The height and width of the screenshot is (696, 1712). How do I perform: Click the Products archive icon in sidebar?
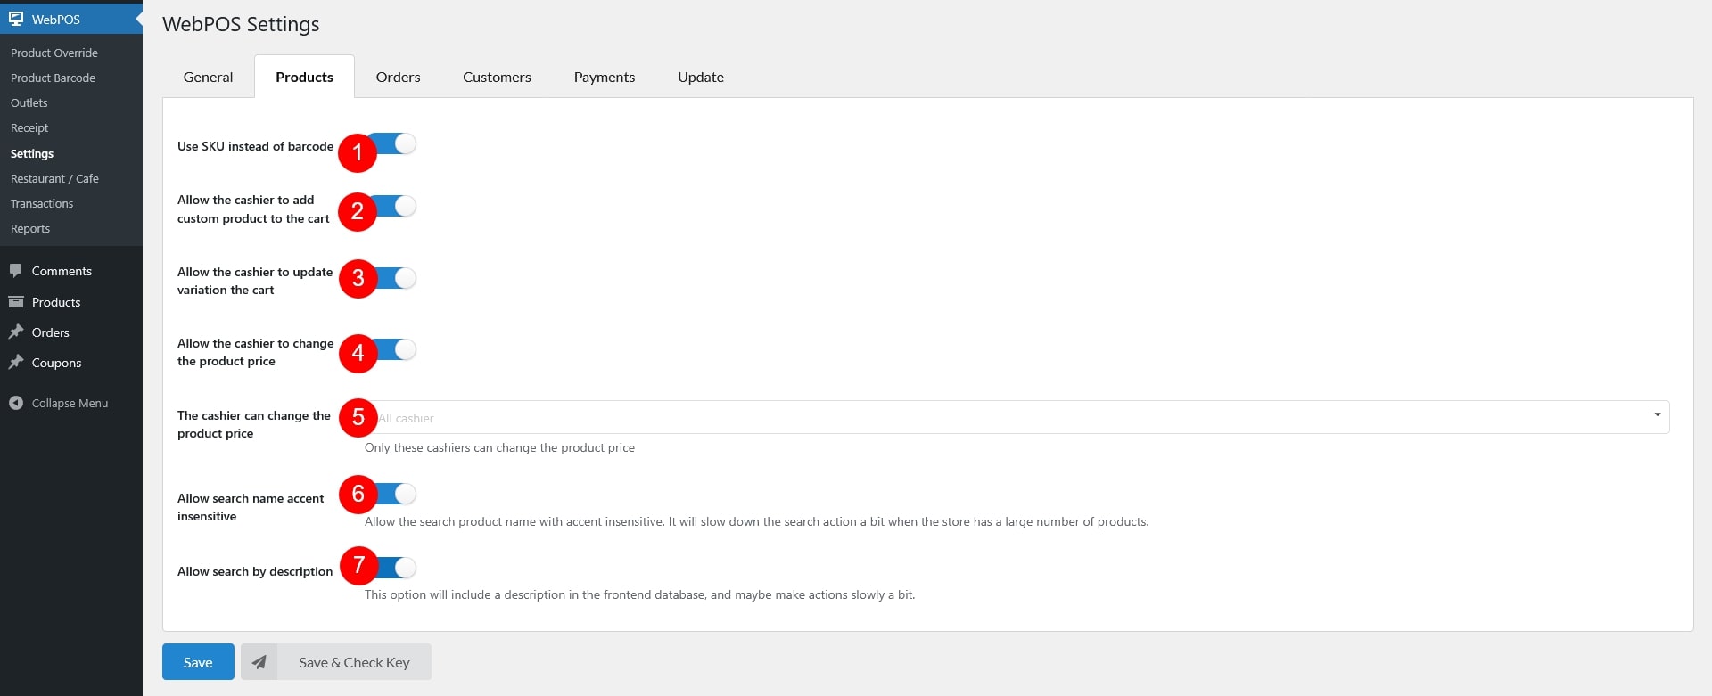pyautogui.click(x=16, y=302)
